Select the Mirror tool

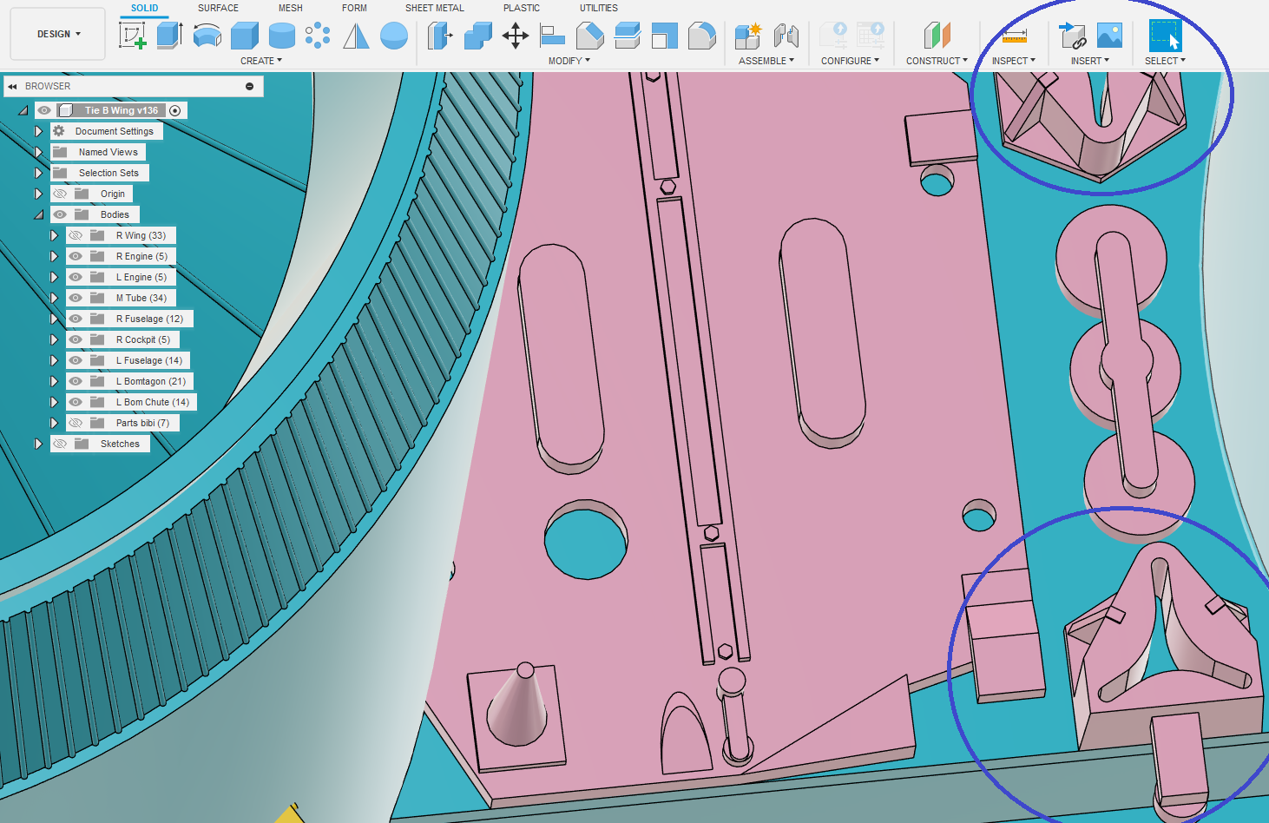pos(356,36)
